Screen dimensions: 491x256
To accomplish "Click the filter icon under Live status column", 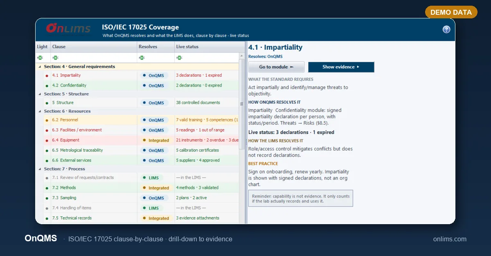I will [180, 58].
